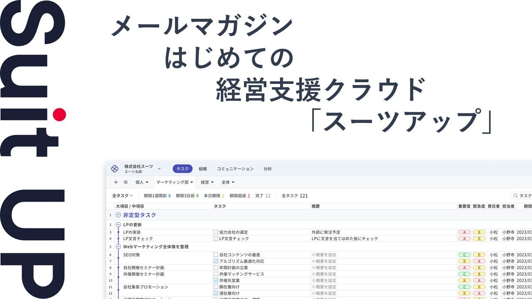Click the Suit UP app logo icon
The height and width of the screenshot is (299, 532).
[x=115, y=169]
